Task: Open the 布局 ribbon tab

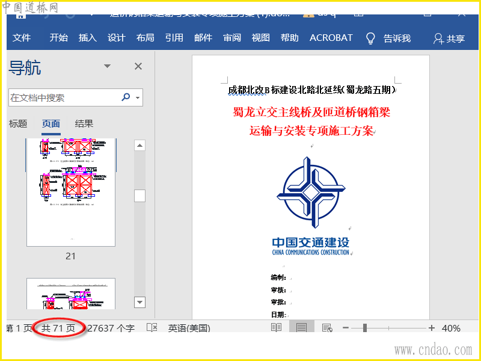Action: [x=145, y=38]
